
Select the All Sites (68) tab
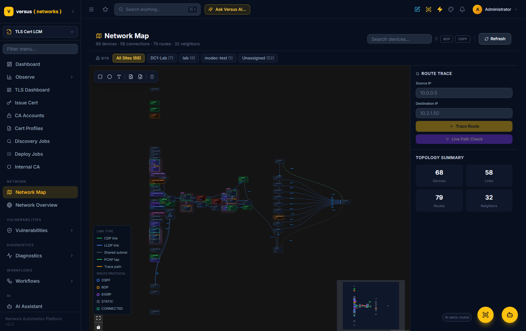pos(128,58)
